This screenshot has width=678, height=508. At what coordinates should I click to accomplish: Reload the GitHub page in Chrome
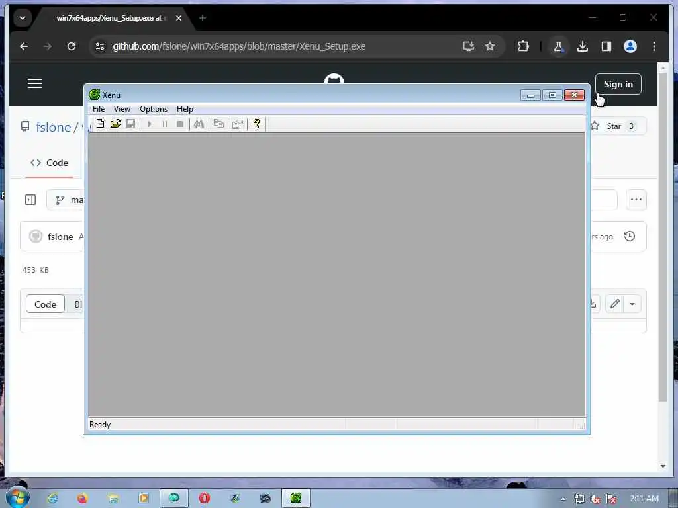pyautogui.click(x=72, y=46)
